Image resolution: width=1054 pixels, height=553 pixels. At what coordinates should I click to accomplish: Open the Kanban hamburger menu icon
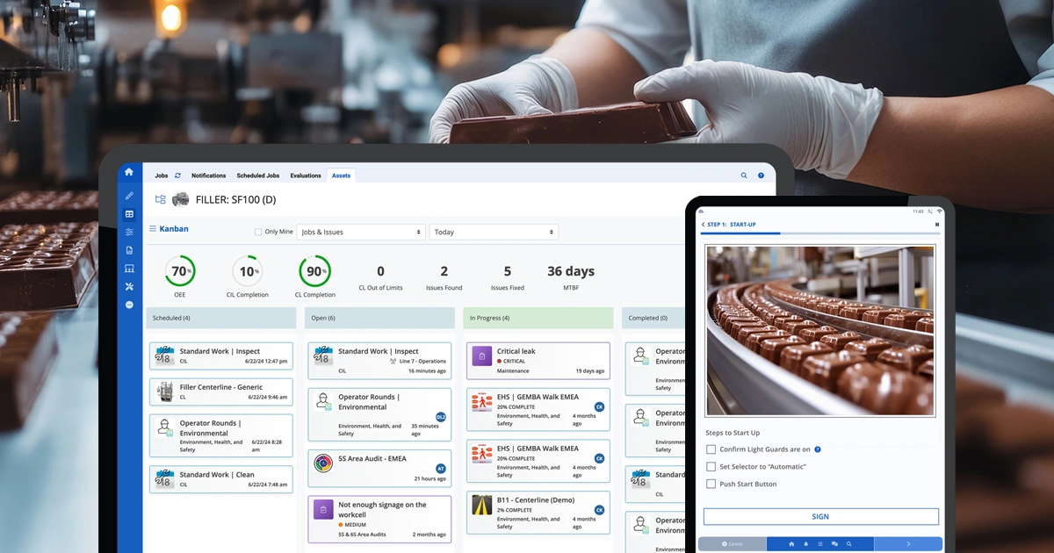tap(152, 229)
